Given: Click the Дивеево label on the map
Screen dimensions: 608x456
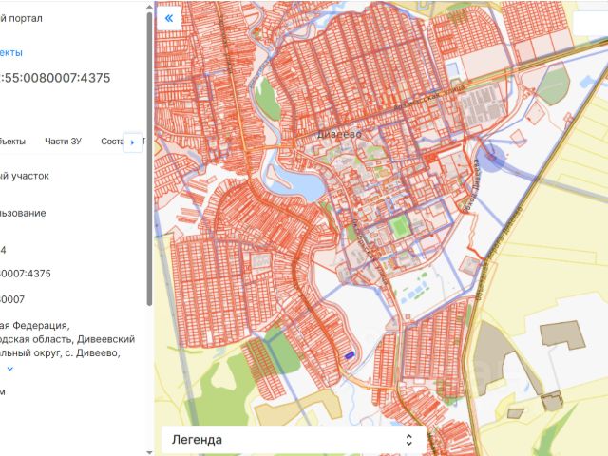Looking at the screenshot, I should click(339, 135).
